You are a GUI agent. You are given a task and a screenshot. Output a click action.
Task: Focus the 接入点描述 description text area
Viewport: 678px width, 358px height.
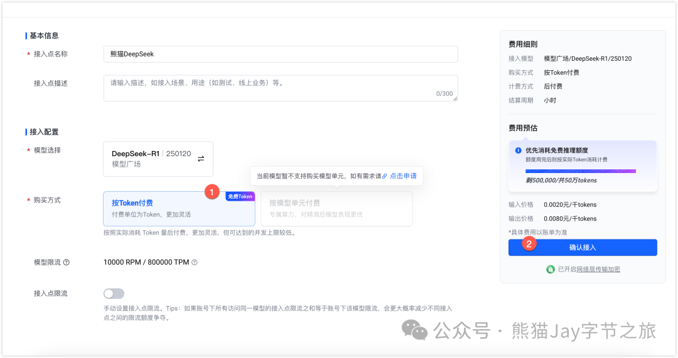click(280, 88)
